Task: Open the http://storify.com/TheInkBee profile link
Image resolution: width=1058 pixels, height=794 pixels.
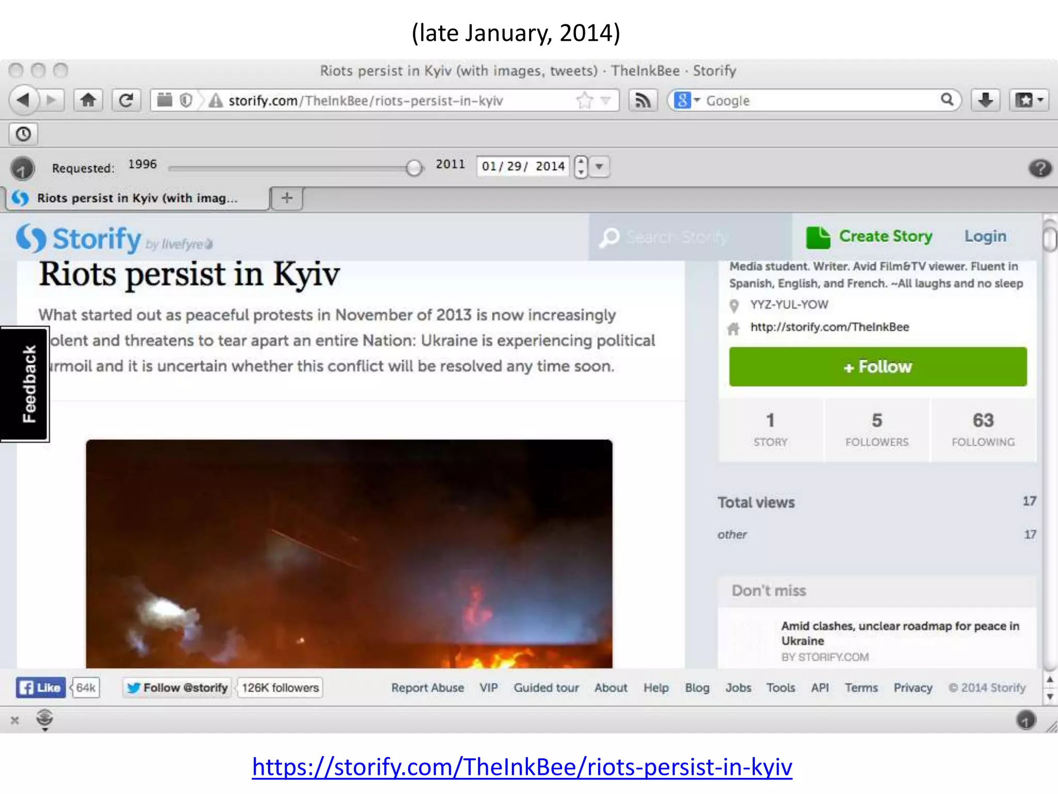Action: pyautogui.click(x=829, y=327)
